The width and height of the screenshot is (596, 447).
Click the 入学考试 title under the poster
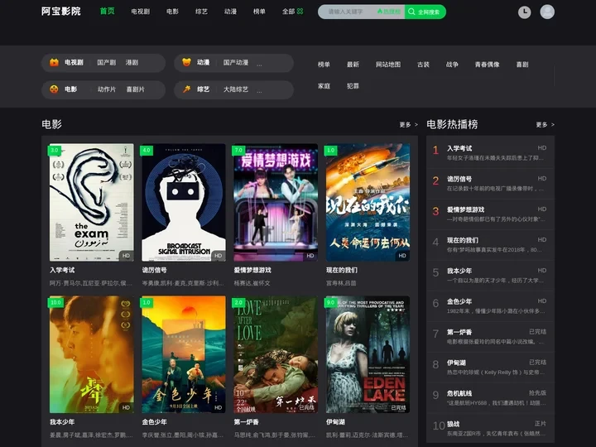pos(62,270)
